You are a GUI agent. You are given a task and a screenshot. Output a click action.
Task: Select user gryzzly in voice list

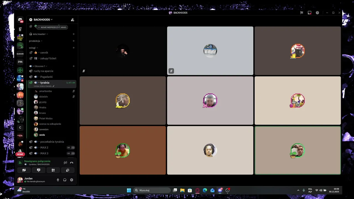pos(54,102)
